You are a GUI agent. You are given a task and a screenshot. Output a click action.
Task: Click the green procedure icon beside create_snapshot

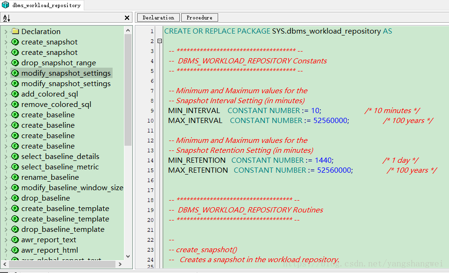point(15,42)
